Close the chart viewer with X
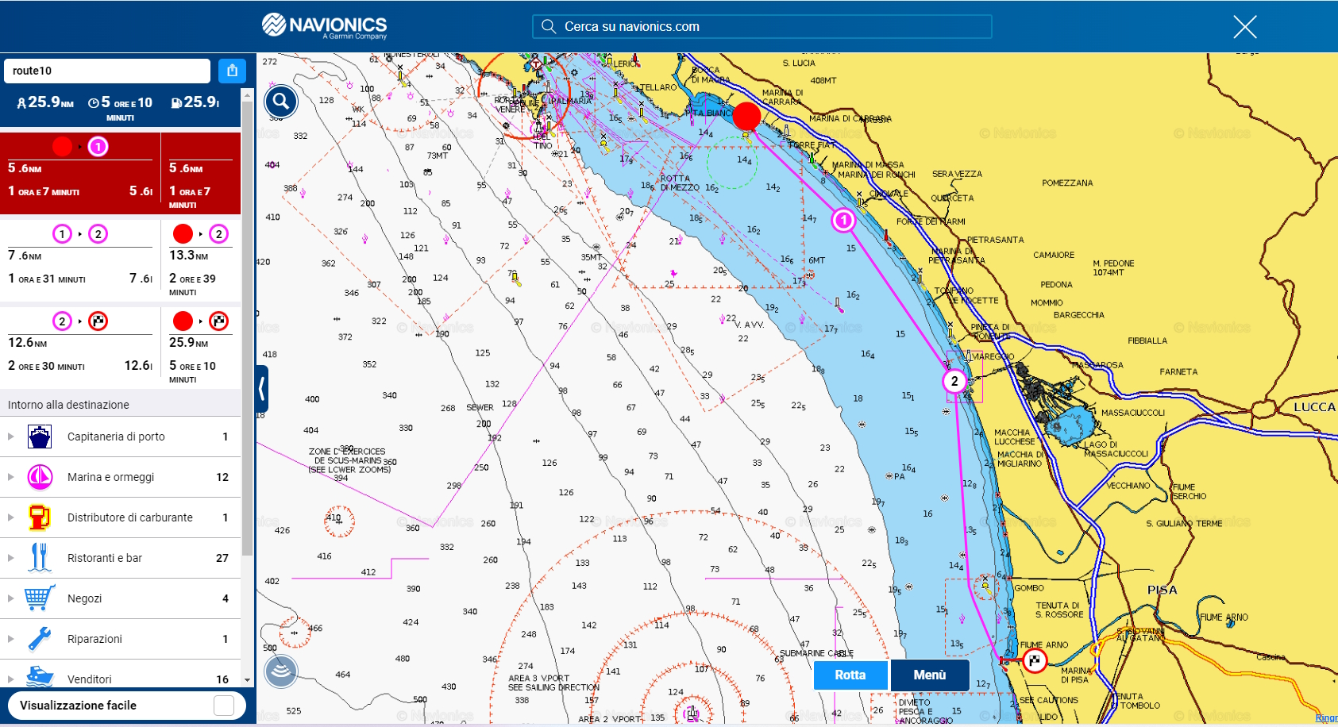Screen dimensions: 1338x727 pyautogui.click(x=1244, y=27)
